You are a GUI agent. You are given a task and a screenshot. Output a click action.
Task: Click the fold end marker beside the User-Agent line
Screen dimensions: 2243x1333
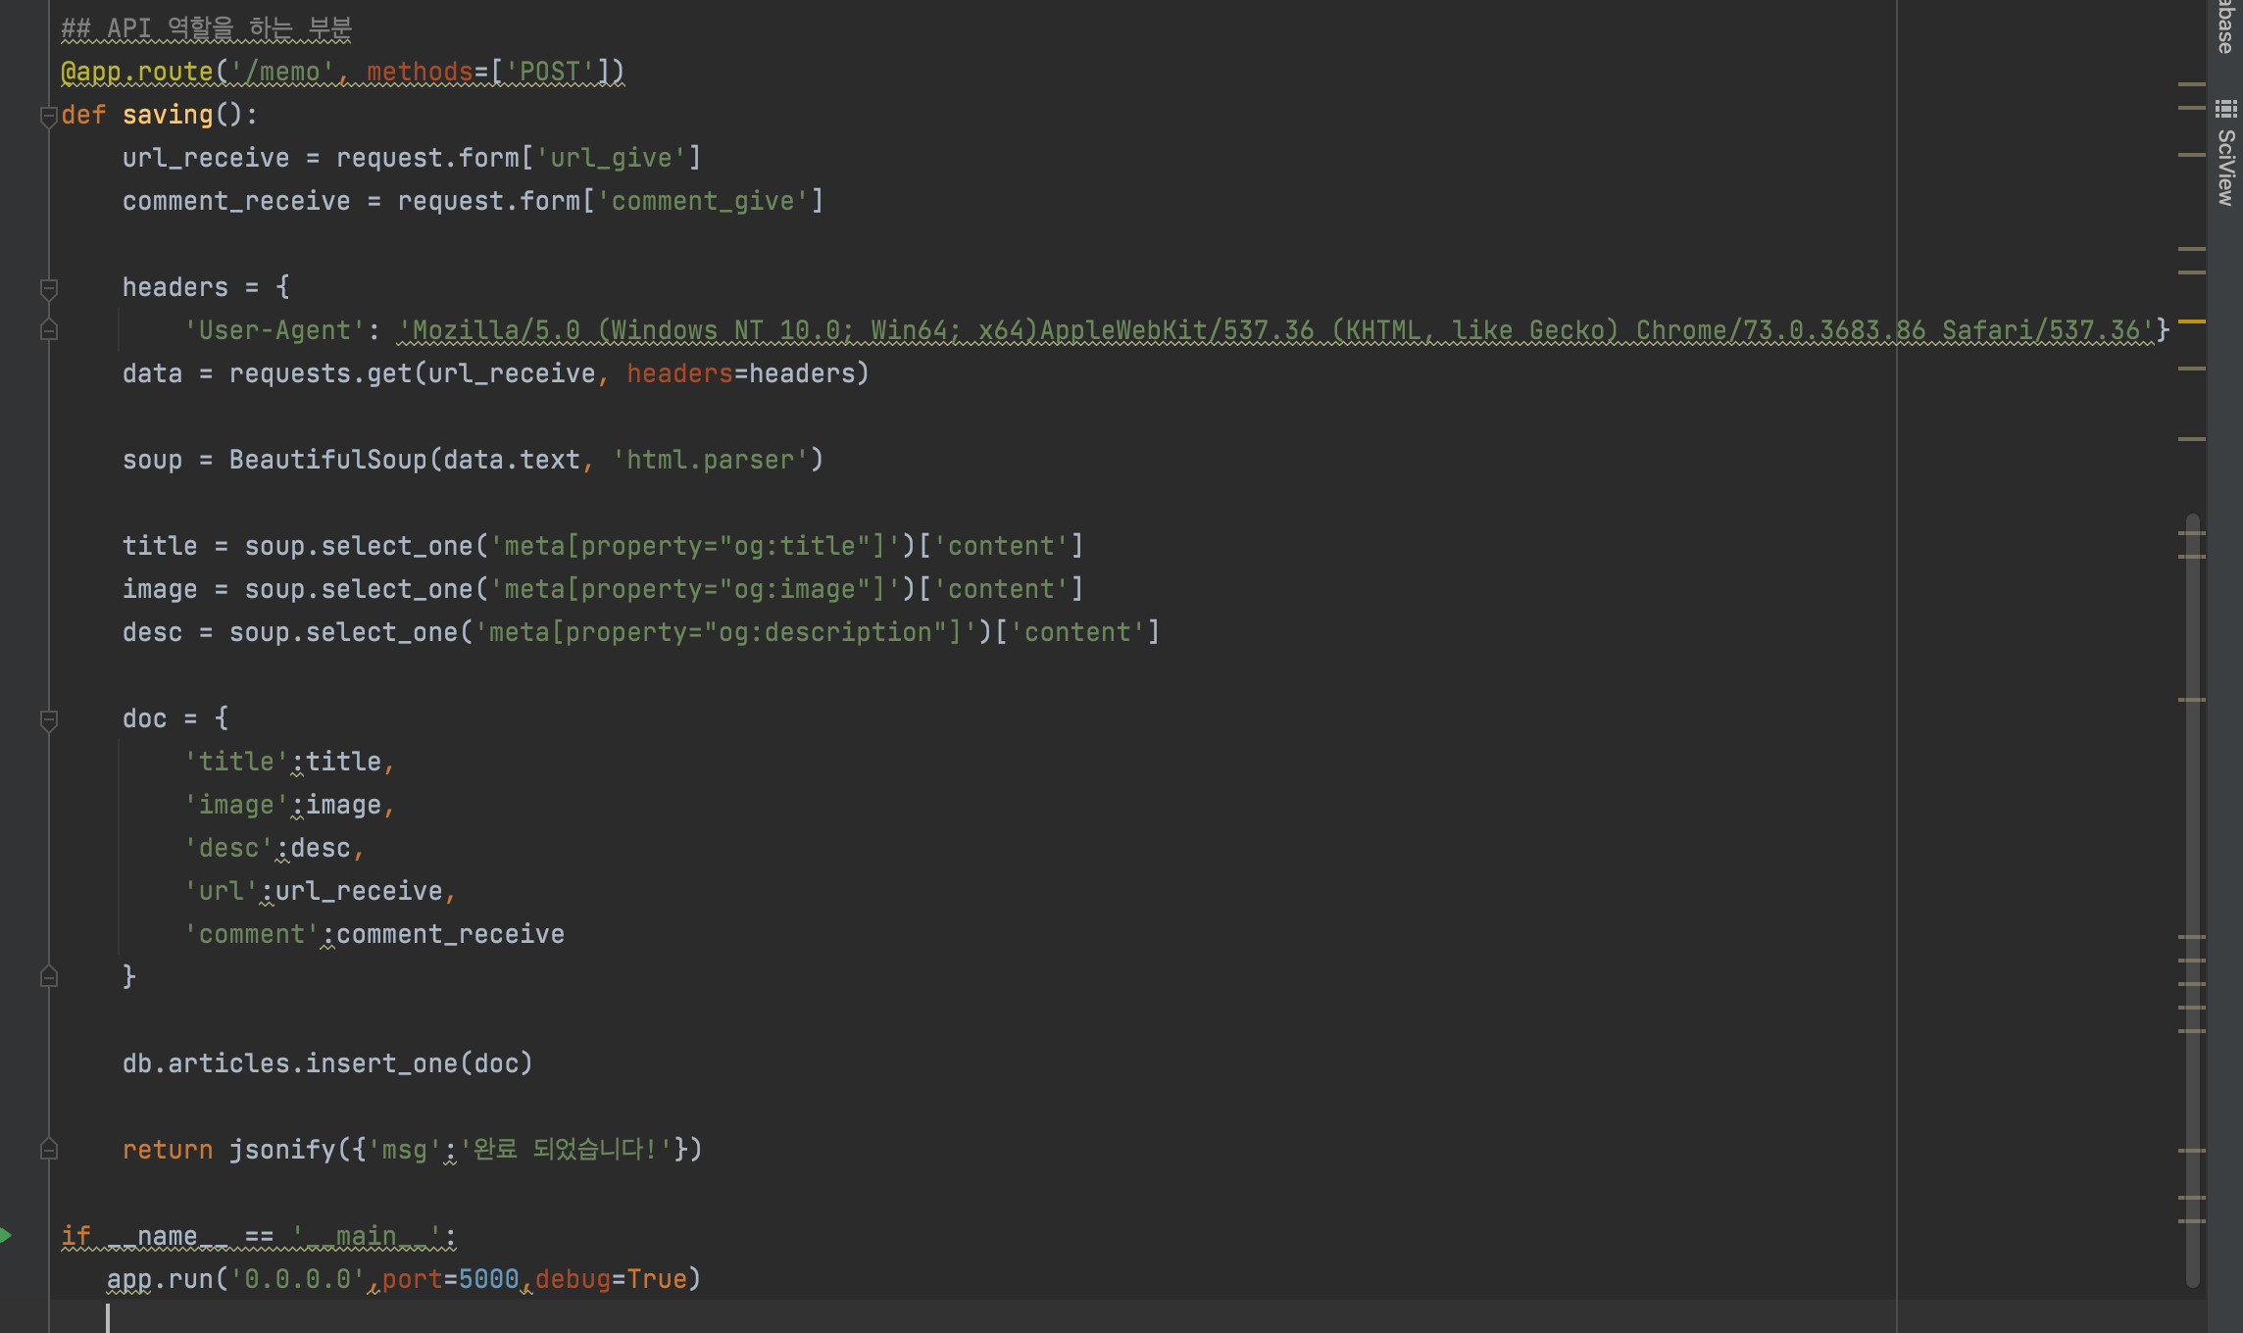pyautogui.click(x=48, y=331)
